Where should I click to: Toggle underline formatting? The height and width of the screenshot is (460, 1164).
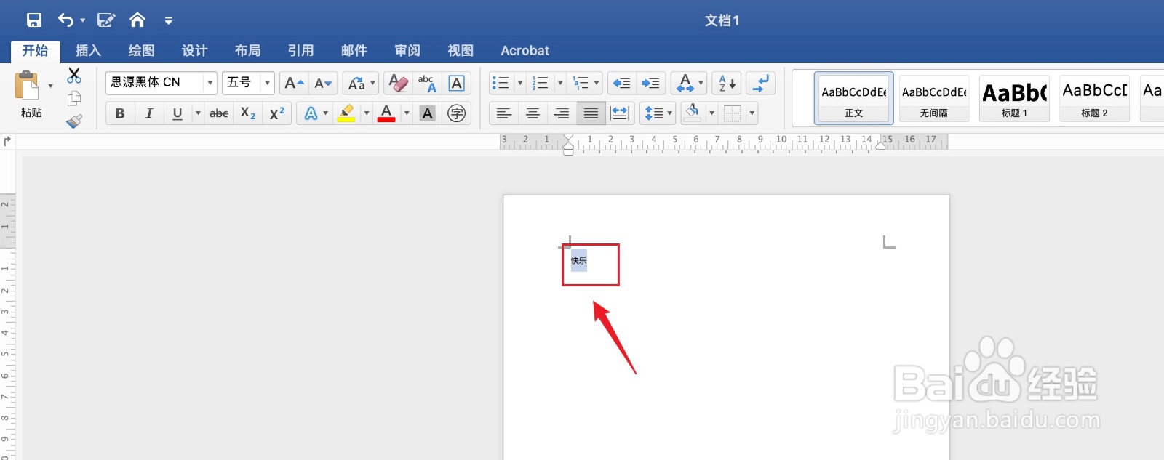[x=178, y=113]
